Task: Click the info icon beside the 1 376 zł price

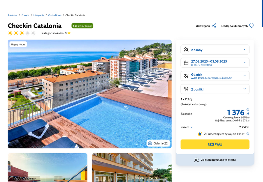Action: coord(248,110)
